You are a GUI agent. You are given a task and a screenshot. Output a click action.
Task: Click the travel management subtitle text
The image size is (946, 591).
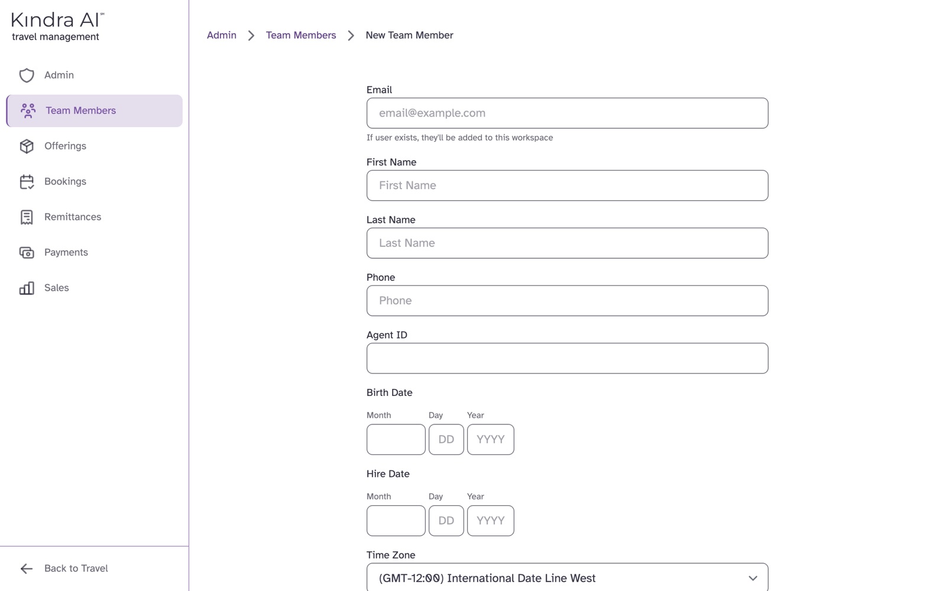coord(56,37)
